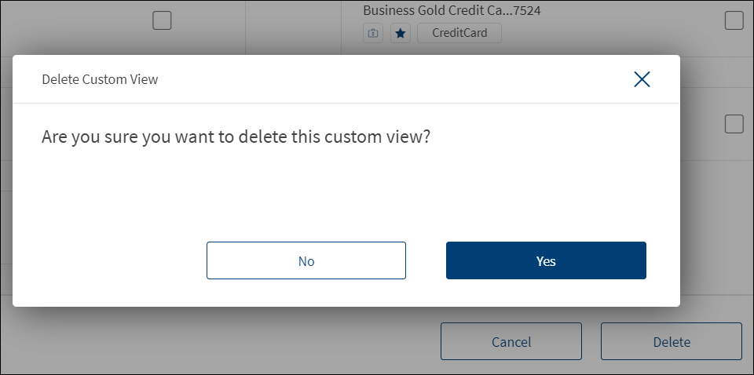754x375 pixels.
Task: Check the Business Gold Credit Card row checkbox
Action: click(734, 21)
